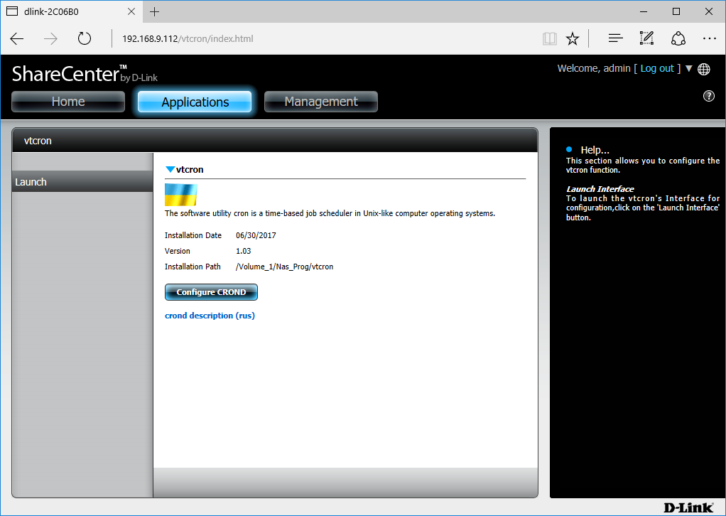This screenshot has height=516, width=726.
Task: Click the Help... heading in right panel
Action: pyautogui.click(x=595, y=150)
